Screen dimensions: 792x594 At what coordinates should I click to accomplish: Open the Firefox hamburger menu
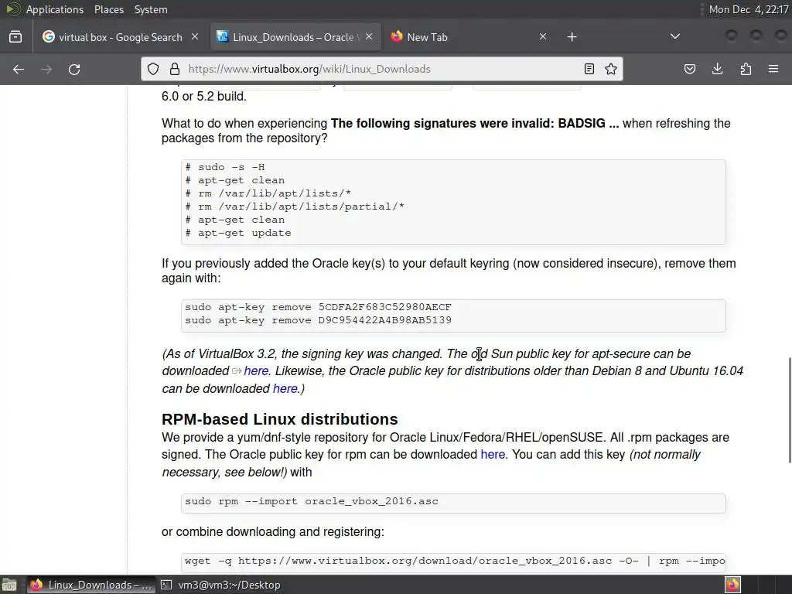[x=773, y=69]
